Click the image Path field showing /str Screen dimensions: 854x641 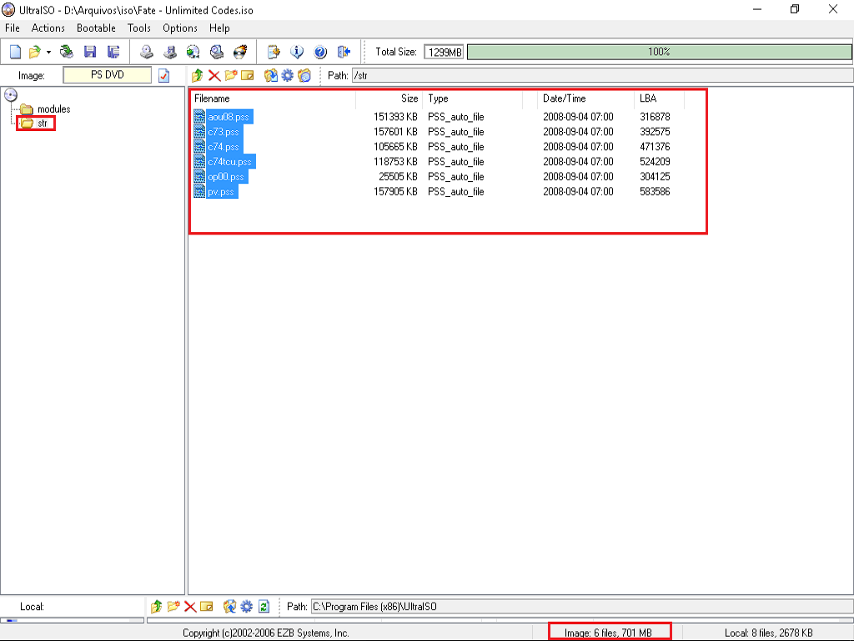tap(600, 76)
